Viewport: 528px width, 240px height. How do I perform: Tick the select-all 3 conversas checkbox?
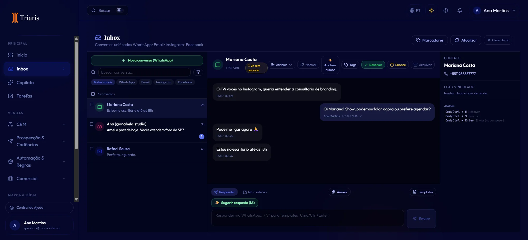click(93, 94)
